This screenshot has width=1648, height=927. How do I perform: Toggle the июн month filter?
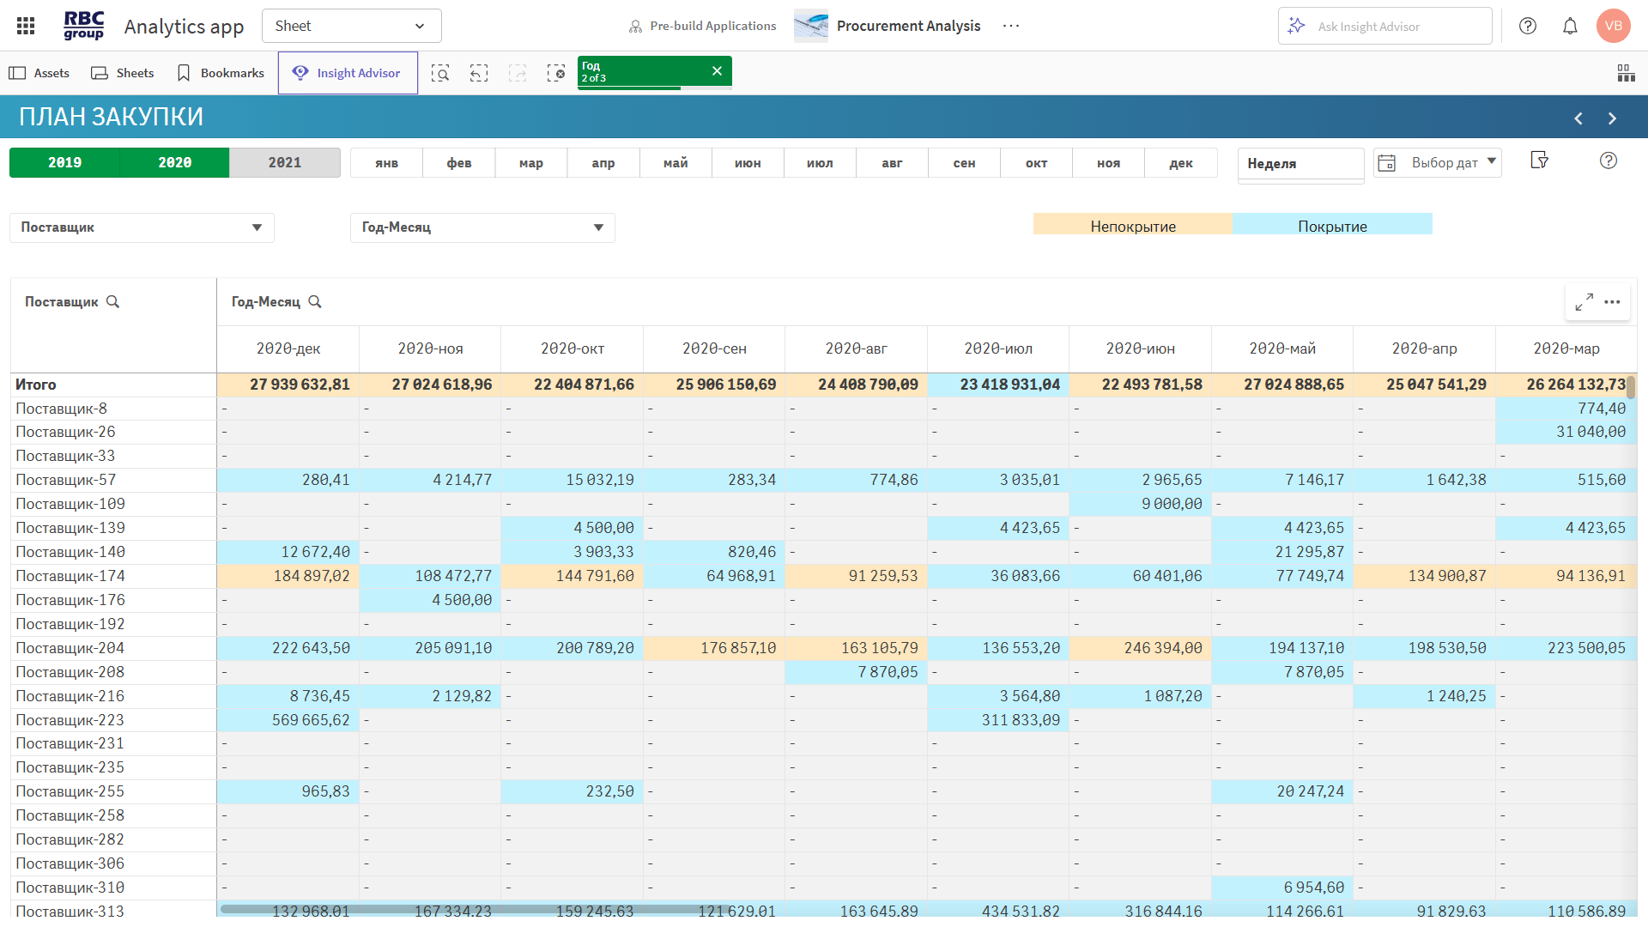click(x=748, y=163)
